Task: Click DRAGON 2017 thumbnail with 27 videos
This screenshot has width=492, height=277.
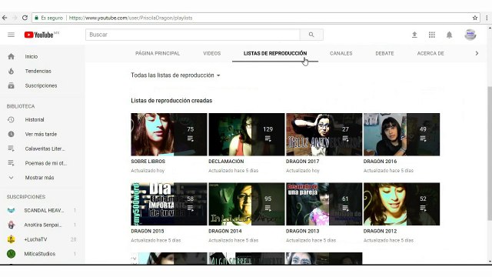Action: coord(324,135)
